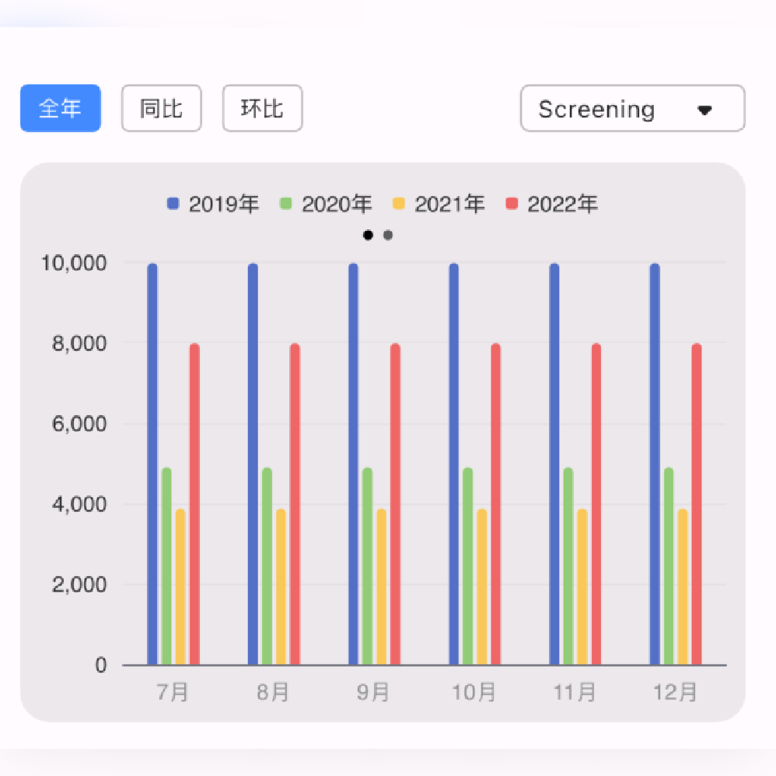The image size is (776, 776).
Task: Select the first pagination dot above the chart
Action: coord(368,234)
